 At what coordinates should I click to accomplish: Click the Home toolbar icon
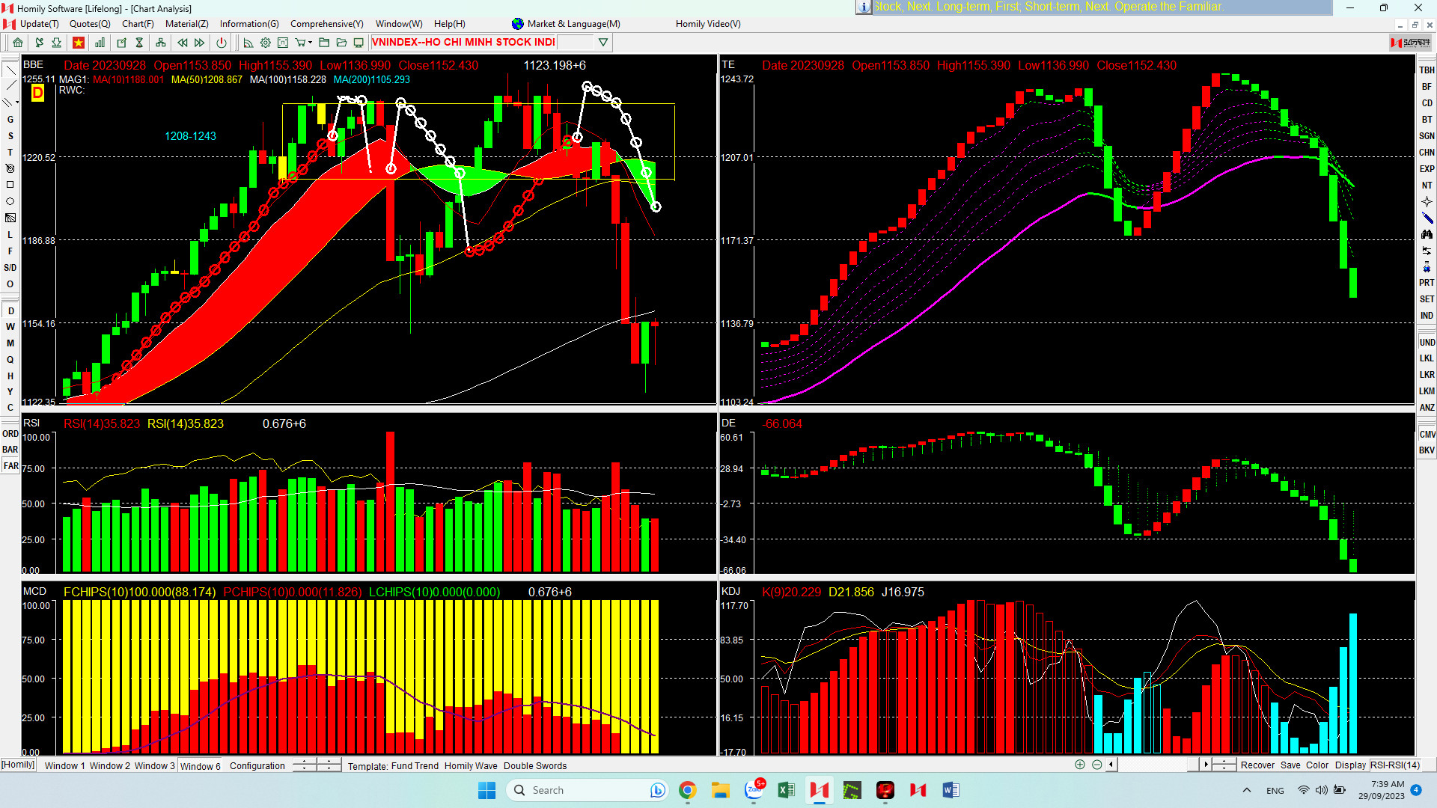pos(18,43)
